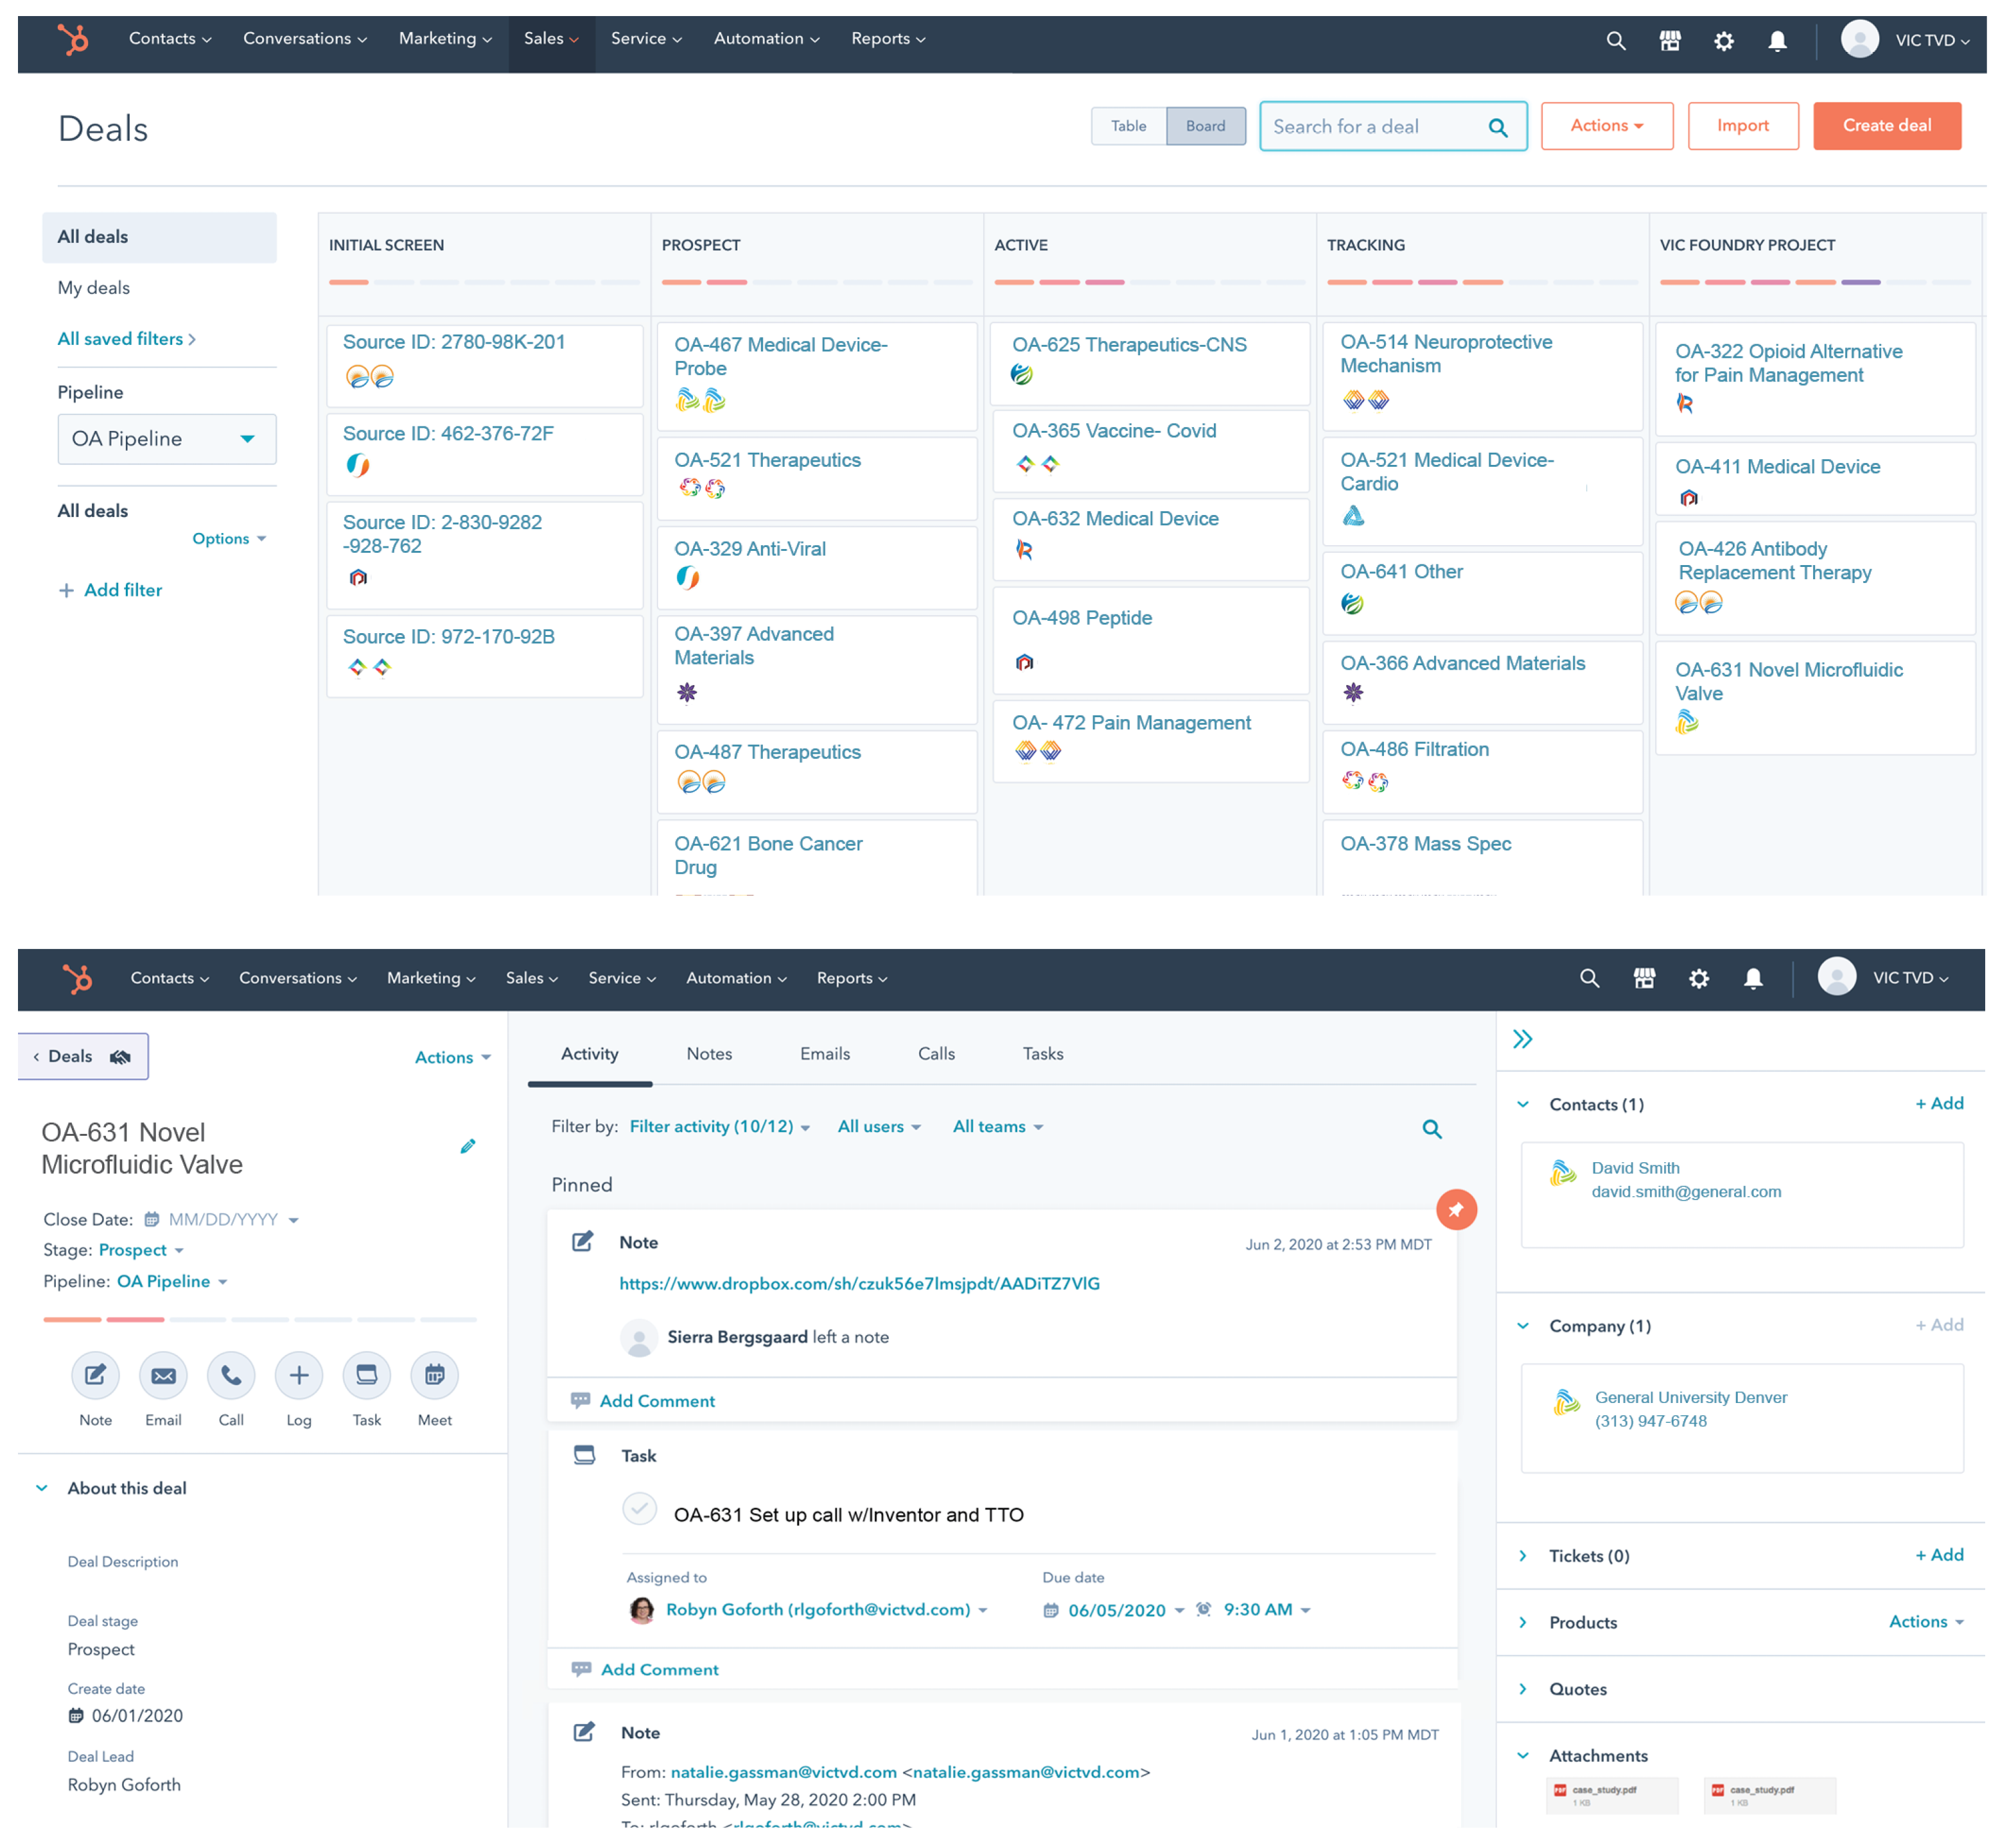Click the orange pin icon on pinned note

tap(1456, 1209)
